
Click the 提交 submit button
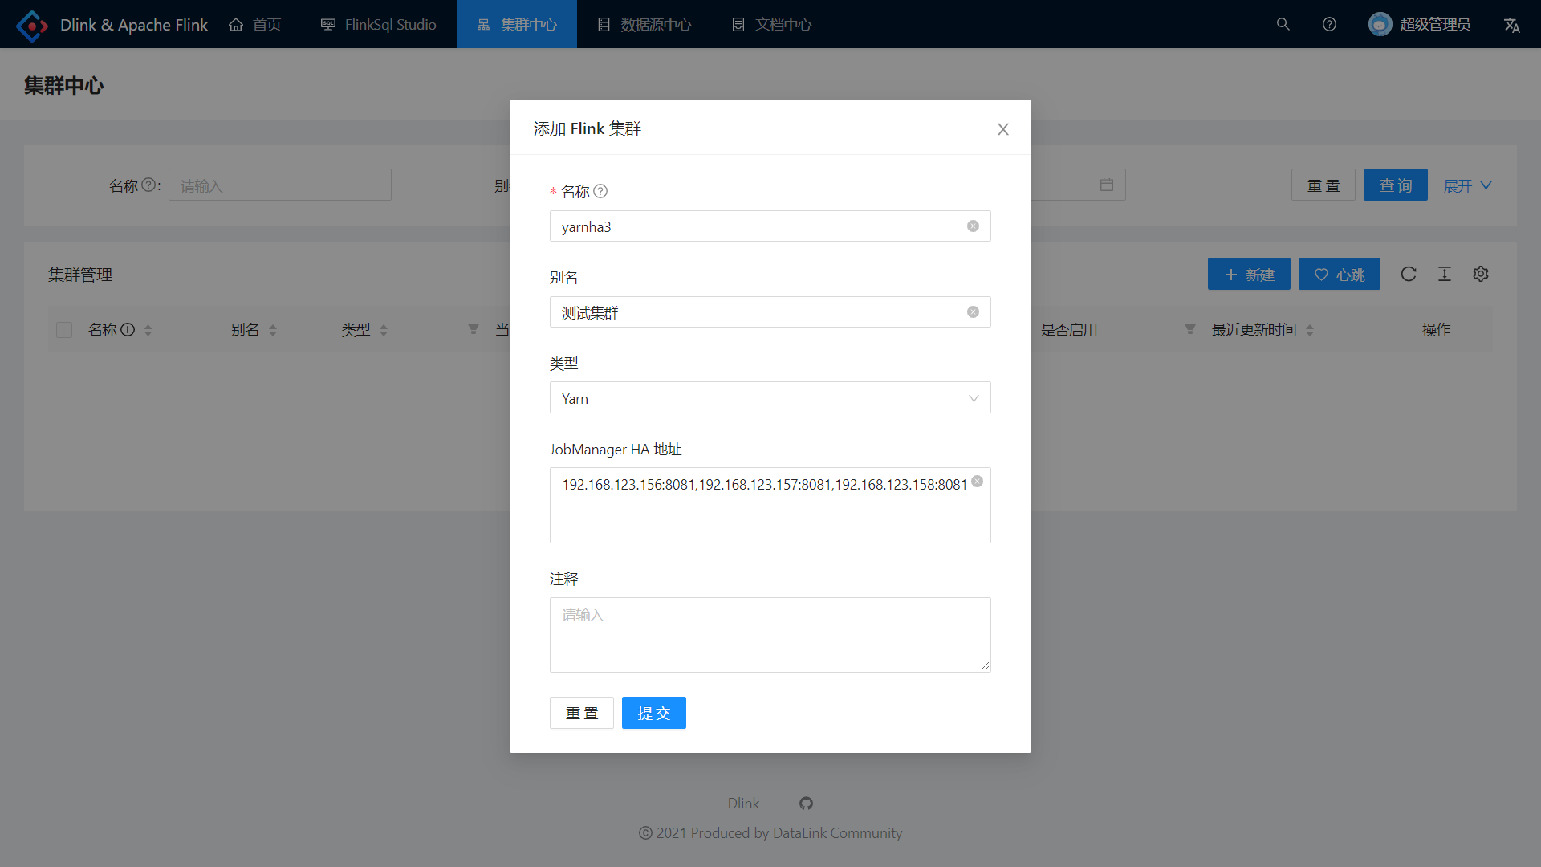coord(653,713)
